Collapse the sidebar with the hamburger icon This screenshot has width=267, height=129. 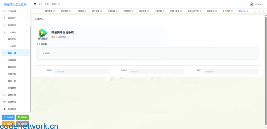point(35,4)
